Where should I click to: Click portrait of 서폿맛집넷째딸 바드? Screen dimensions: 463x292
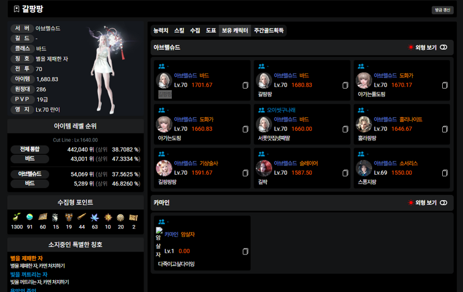(264, 124)
